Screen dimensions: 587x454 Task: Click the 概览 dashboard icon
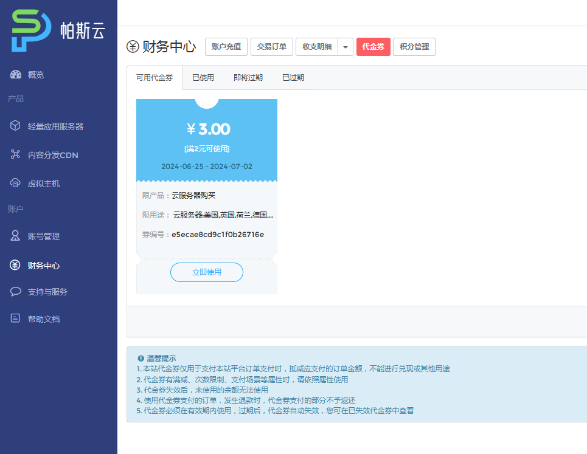point(16,75)
